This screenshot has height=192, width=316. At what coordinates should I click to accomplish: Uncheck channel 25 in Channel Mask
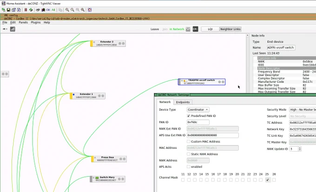(267, 180)
